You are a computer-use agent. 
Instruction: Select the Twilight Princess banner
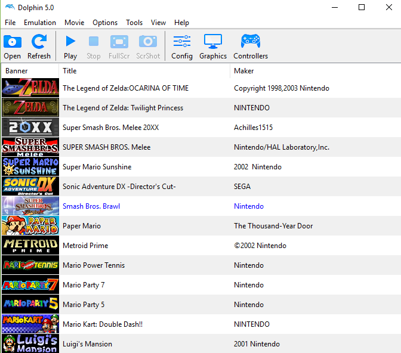tap(30, 107)
